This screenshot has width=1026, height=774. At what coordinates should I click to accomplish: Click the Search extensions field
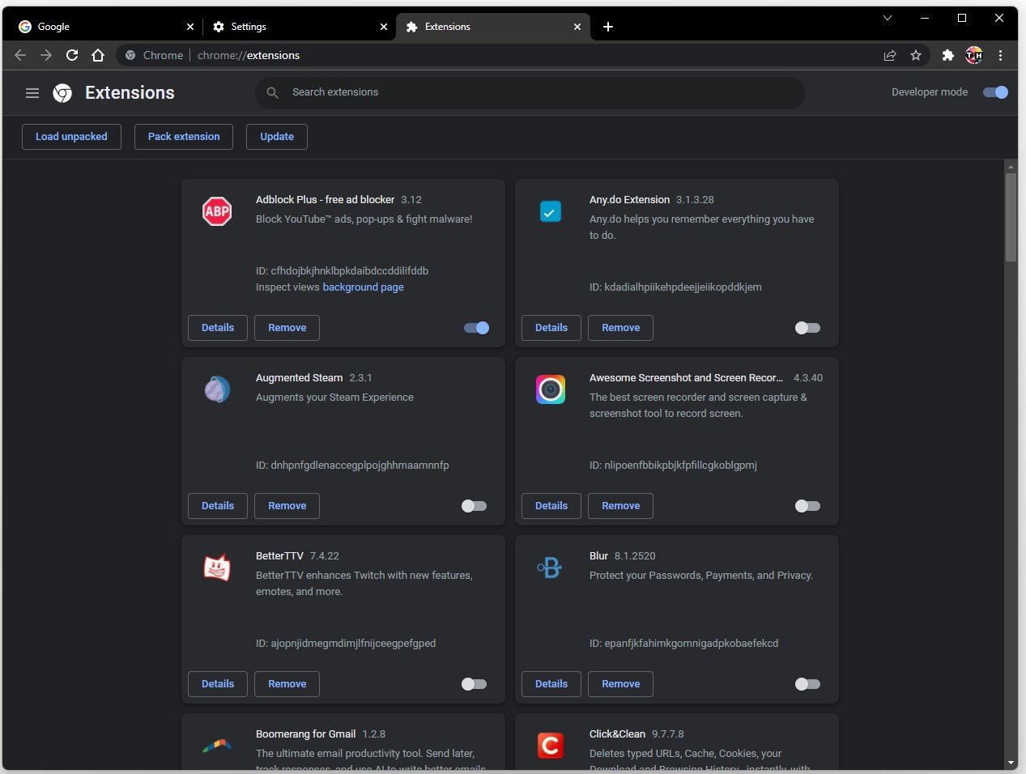pyautogui.click(x=530, y=92)
